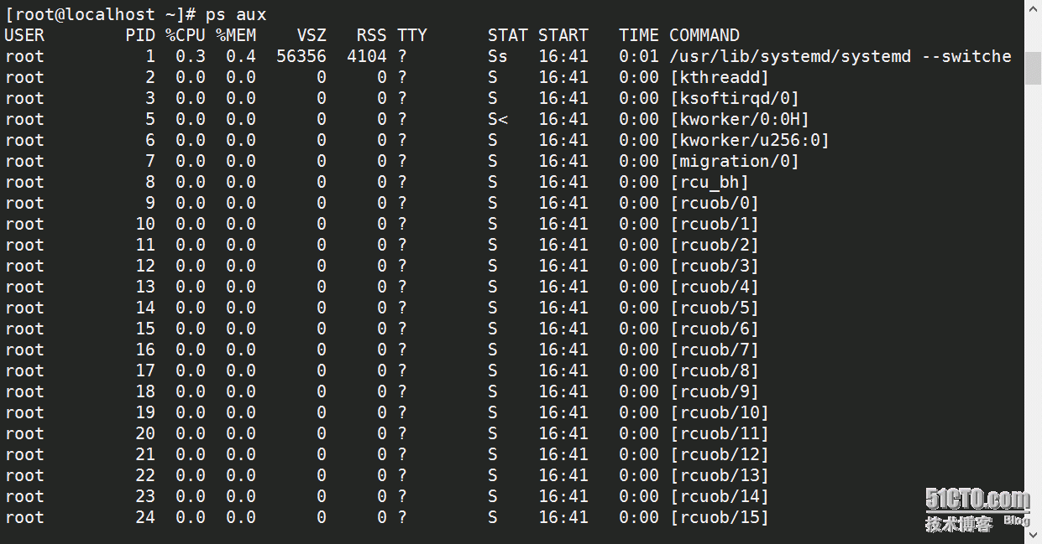Click the [rcuob/7] process name
1042x544 pixels.
pyautogui.click(x=715, y=350)
